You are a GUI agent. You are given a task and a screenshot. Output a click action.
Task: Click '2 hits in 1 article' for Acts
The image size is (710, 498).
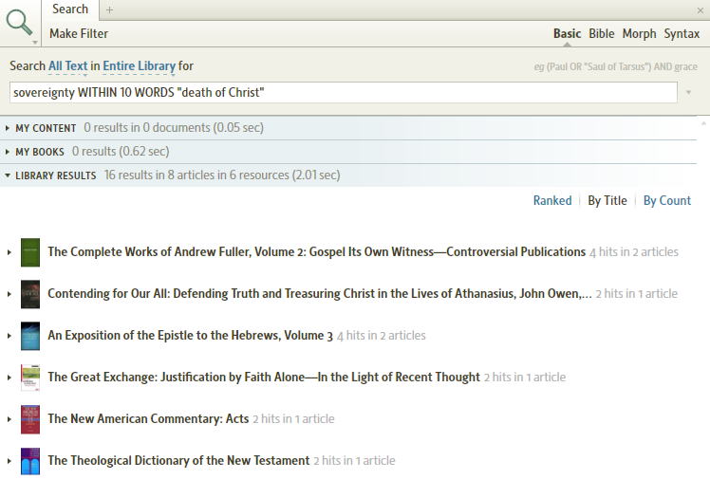tap(293, 419)
